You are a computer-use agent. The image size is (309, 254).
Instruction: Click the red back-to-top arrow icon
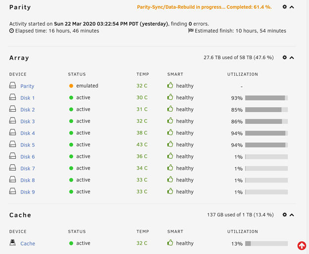click(x=302, y=246)
